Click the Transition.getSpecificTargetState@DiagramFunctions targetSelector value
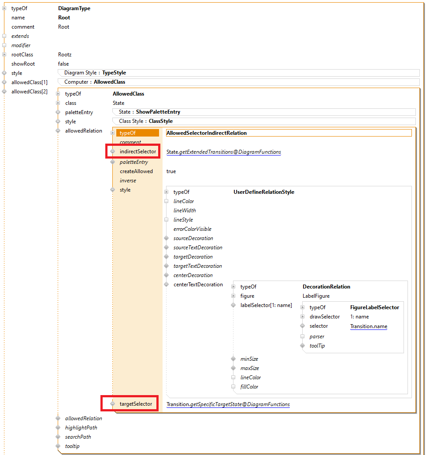This screenshot has width=426, height=455. click(x=228, y=404)
